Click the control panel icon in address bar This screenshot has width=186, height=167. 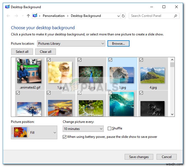click(x=35, y=16)
